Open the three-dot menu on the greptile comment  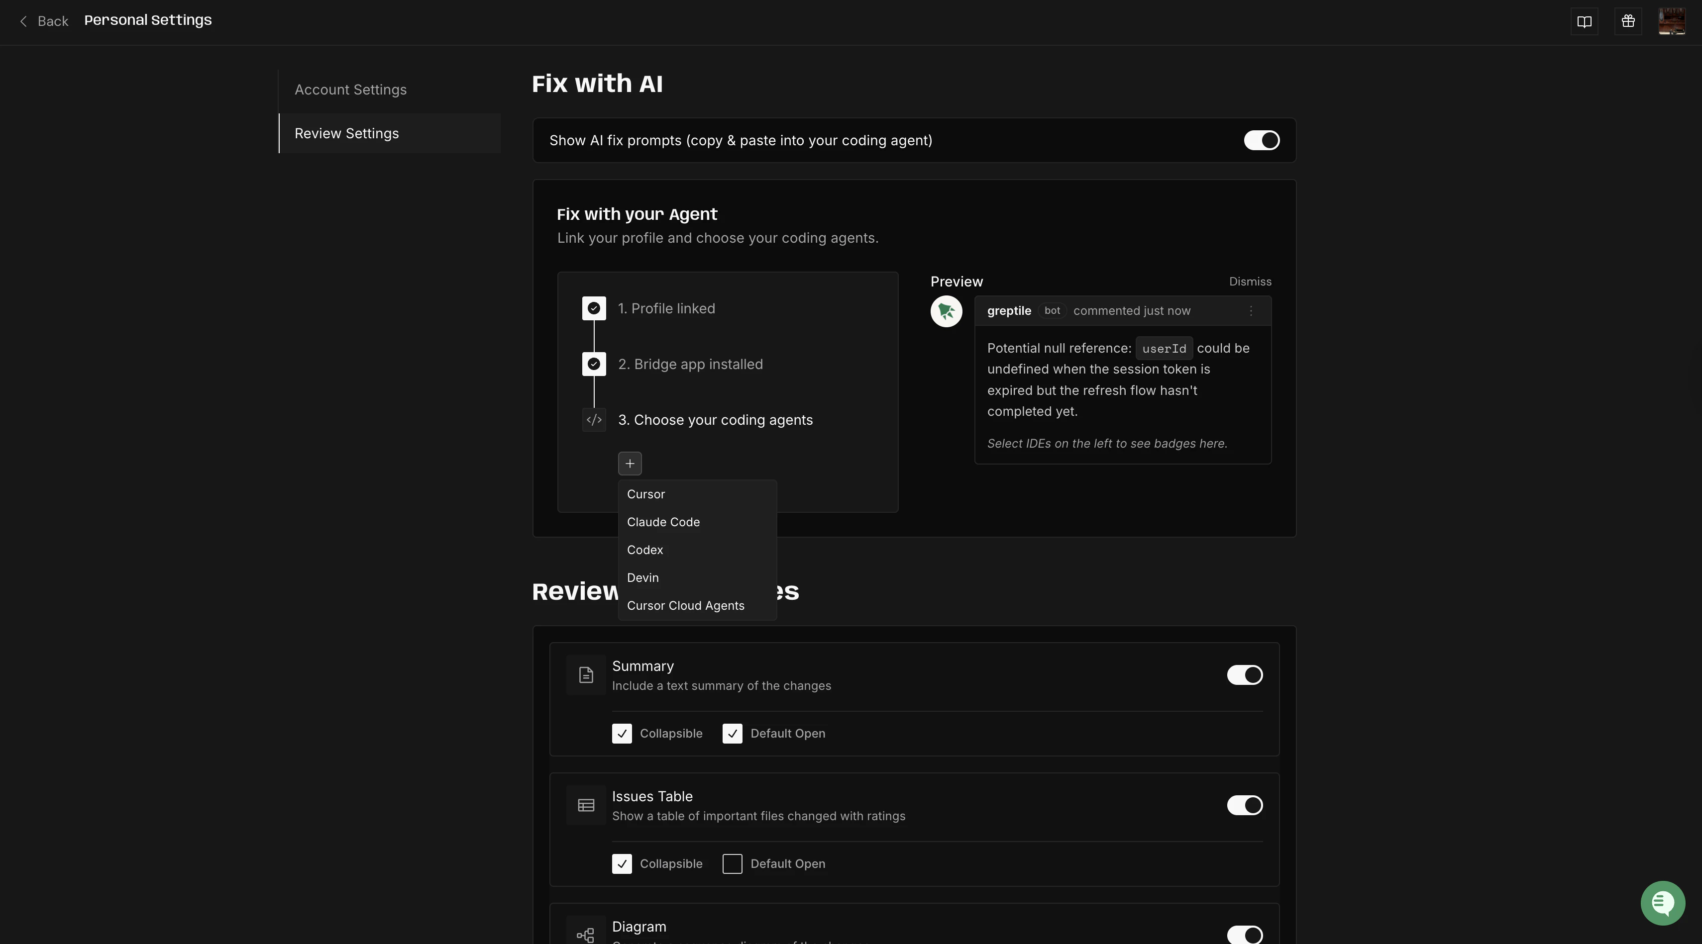point(1250,310)
